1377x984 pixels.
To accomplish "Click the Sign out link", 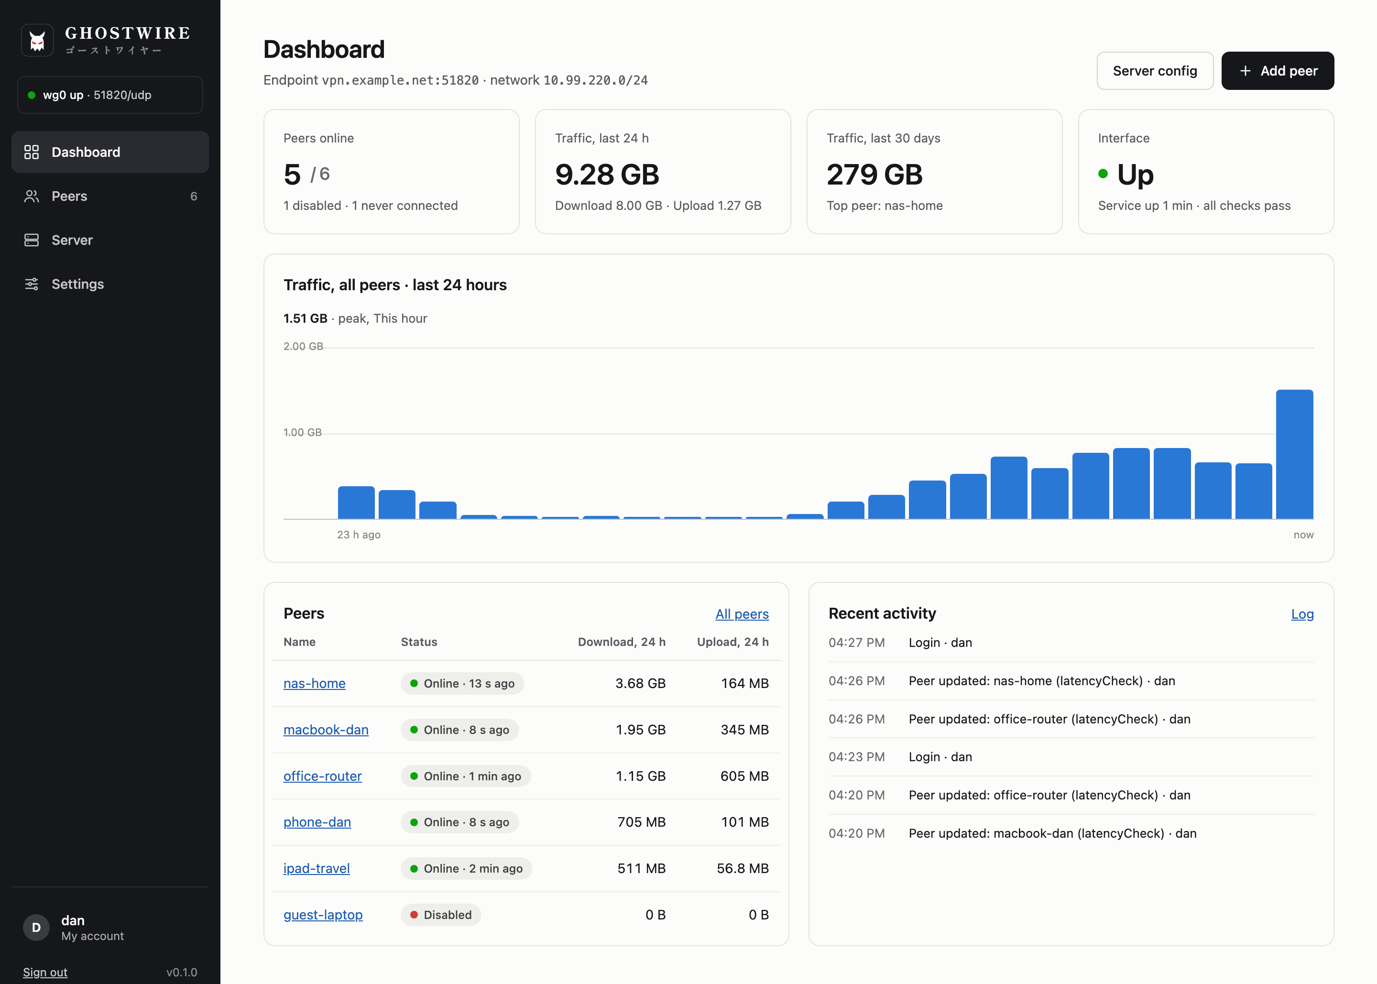I will (x=45, y=972).
